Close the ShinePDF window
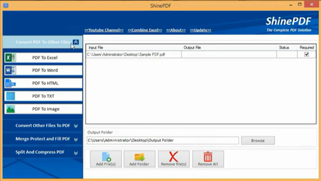The image size is (321, 181). point(312,5)
